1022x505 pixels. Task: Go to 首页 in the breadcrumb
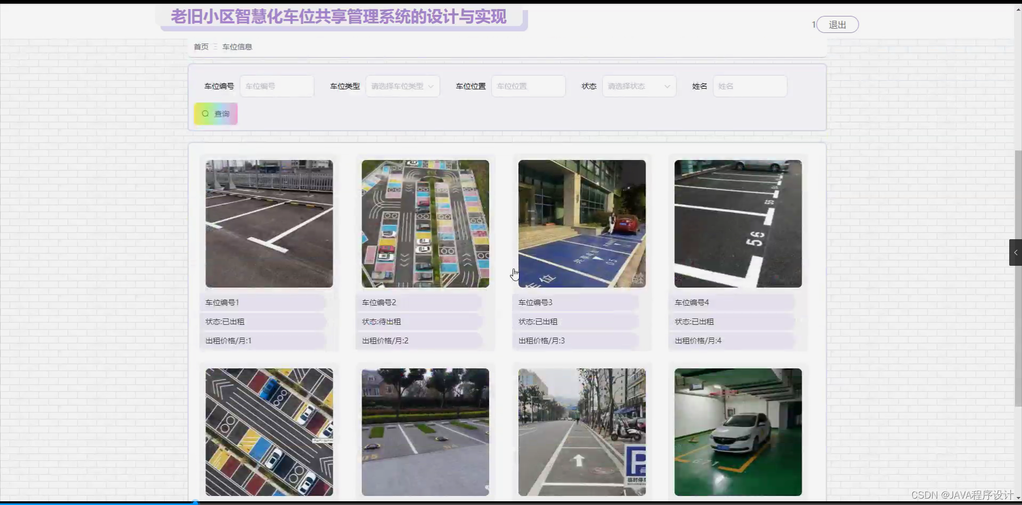[x=201, y=47]
